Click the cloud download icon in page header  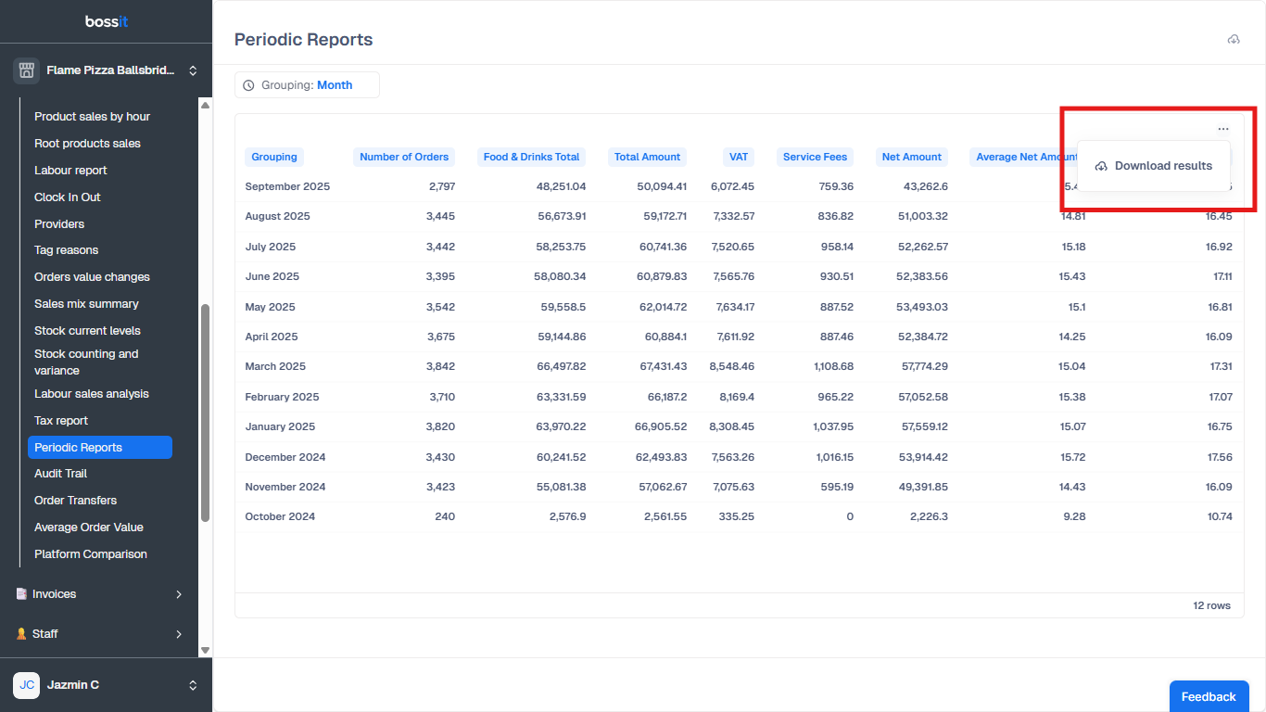pos(1233,40)
